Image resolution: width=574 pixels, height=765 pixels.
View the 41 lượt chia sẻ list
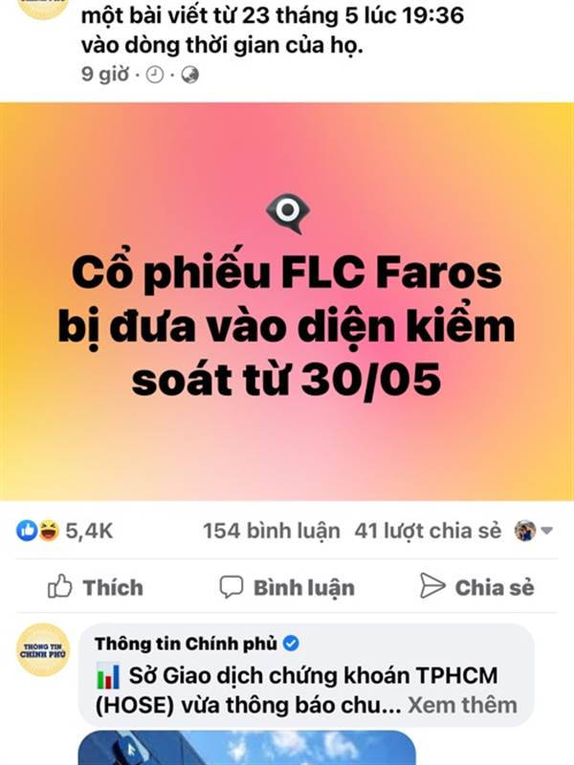point(428,531)
